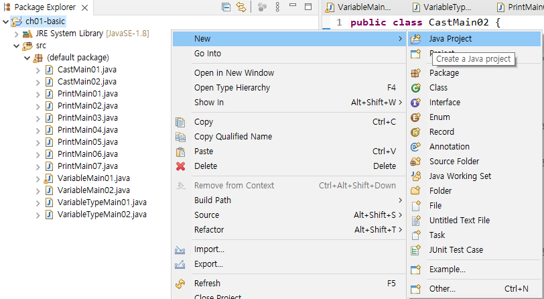
Task: Click the Copy icon in context menu
Action: click(x=180, y=122)
